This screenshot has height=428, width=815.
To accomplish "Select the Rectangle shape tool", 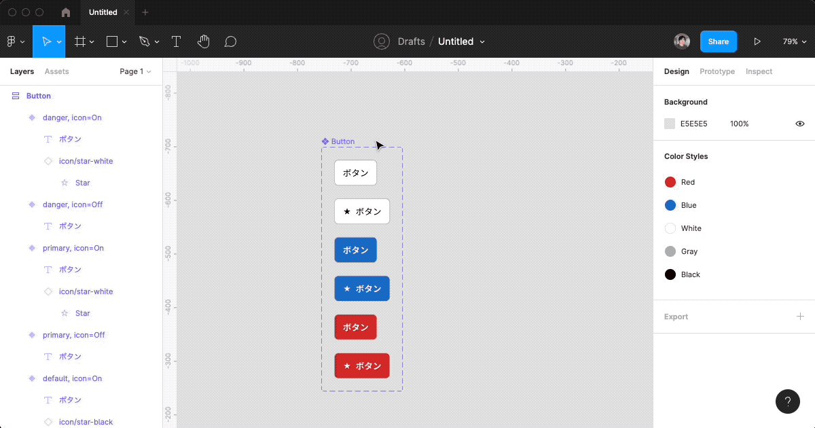I will coord(113,41).
